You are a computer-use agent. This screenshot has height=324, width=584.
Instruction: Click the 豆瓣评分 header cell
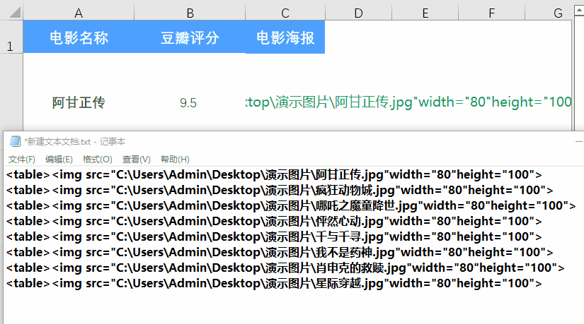190,37
